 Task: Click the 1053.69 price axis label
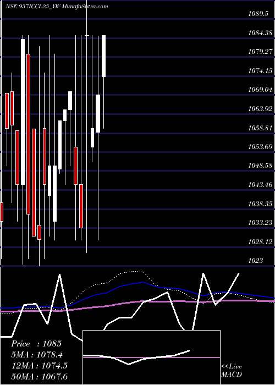(x=260, y=147)
